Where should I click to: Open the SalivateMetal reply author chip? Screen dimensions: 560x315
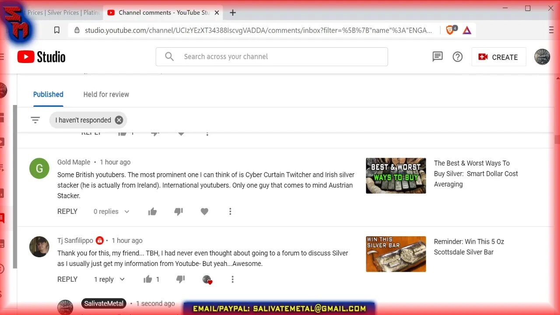pos(104,303)
